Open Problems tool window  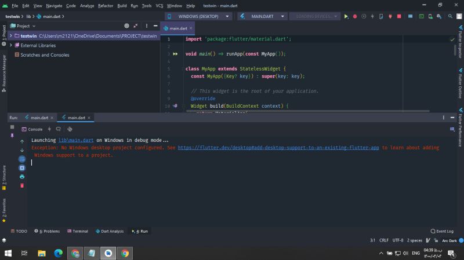click(x=47, y=231)
